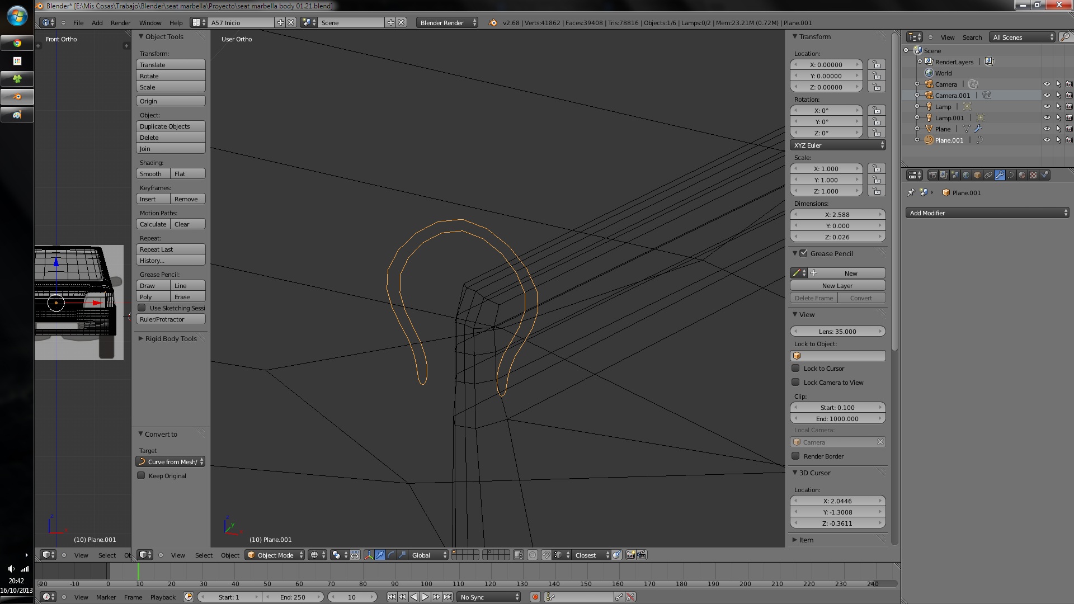1074x604 pixels.
Task: Open the Render menu
Action: click(120, 23)
